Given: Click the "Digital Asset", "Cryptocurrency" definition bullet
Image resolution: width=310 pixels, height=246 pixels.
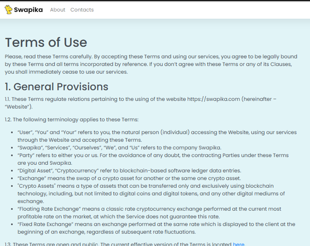Looking at the screenshot, I should [x=129, y=170].
